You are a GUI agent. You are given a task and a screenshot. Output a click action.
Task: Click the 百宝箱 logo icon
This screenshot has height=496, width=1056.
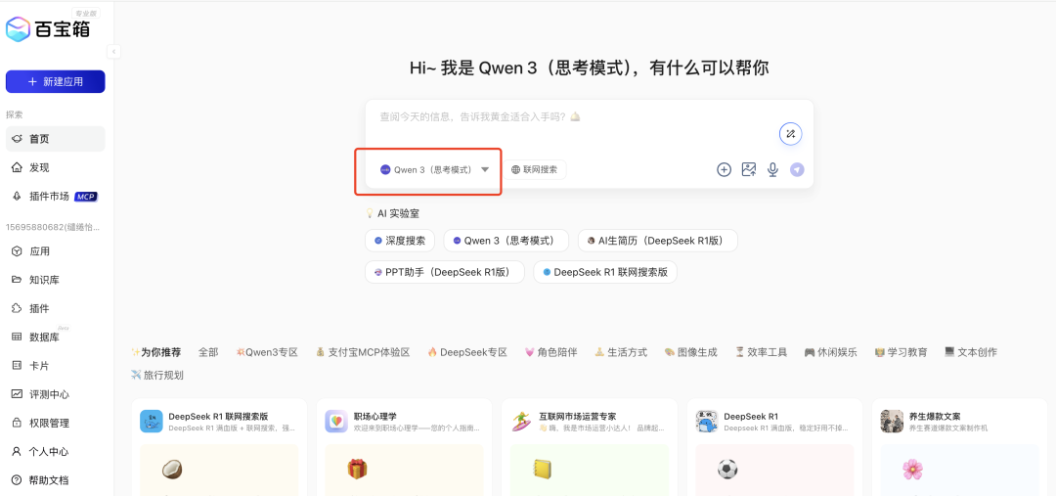pos(19,29)
